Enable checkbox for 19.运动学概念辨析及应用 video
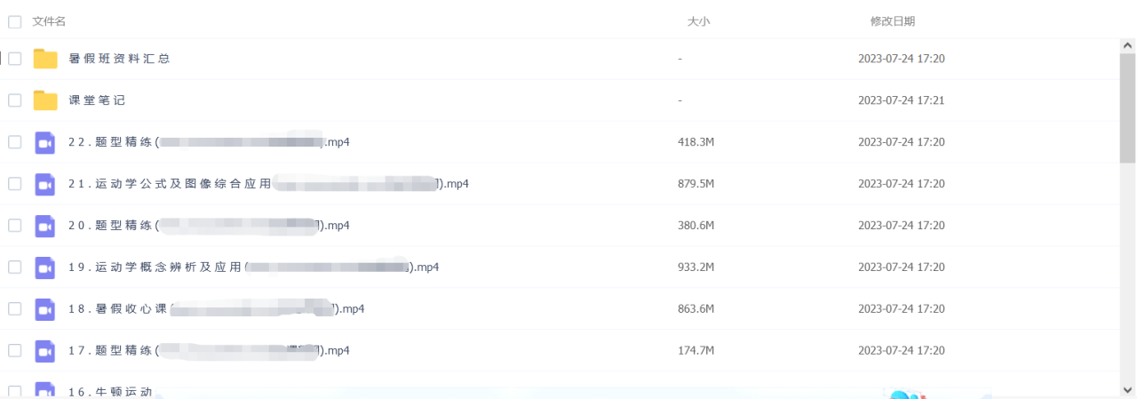Image resolution: width=1137 pixels, height=399 pixels. (x=15, y=267)
